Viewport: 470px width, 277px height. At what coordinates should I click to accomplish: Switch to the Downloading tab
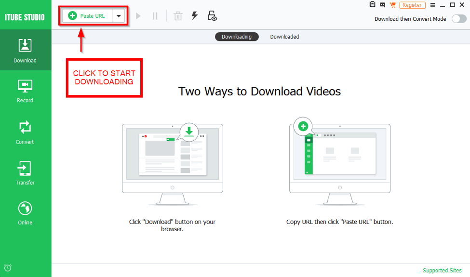point(237,37)
